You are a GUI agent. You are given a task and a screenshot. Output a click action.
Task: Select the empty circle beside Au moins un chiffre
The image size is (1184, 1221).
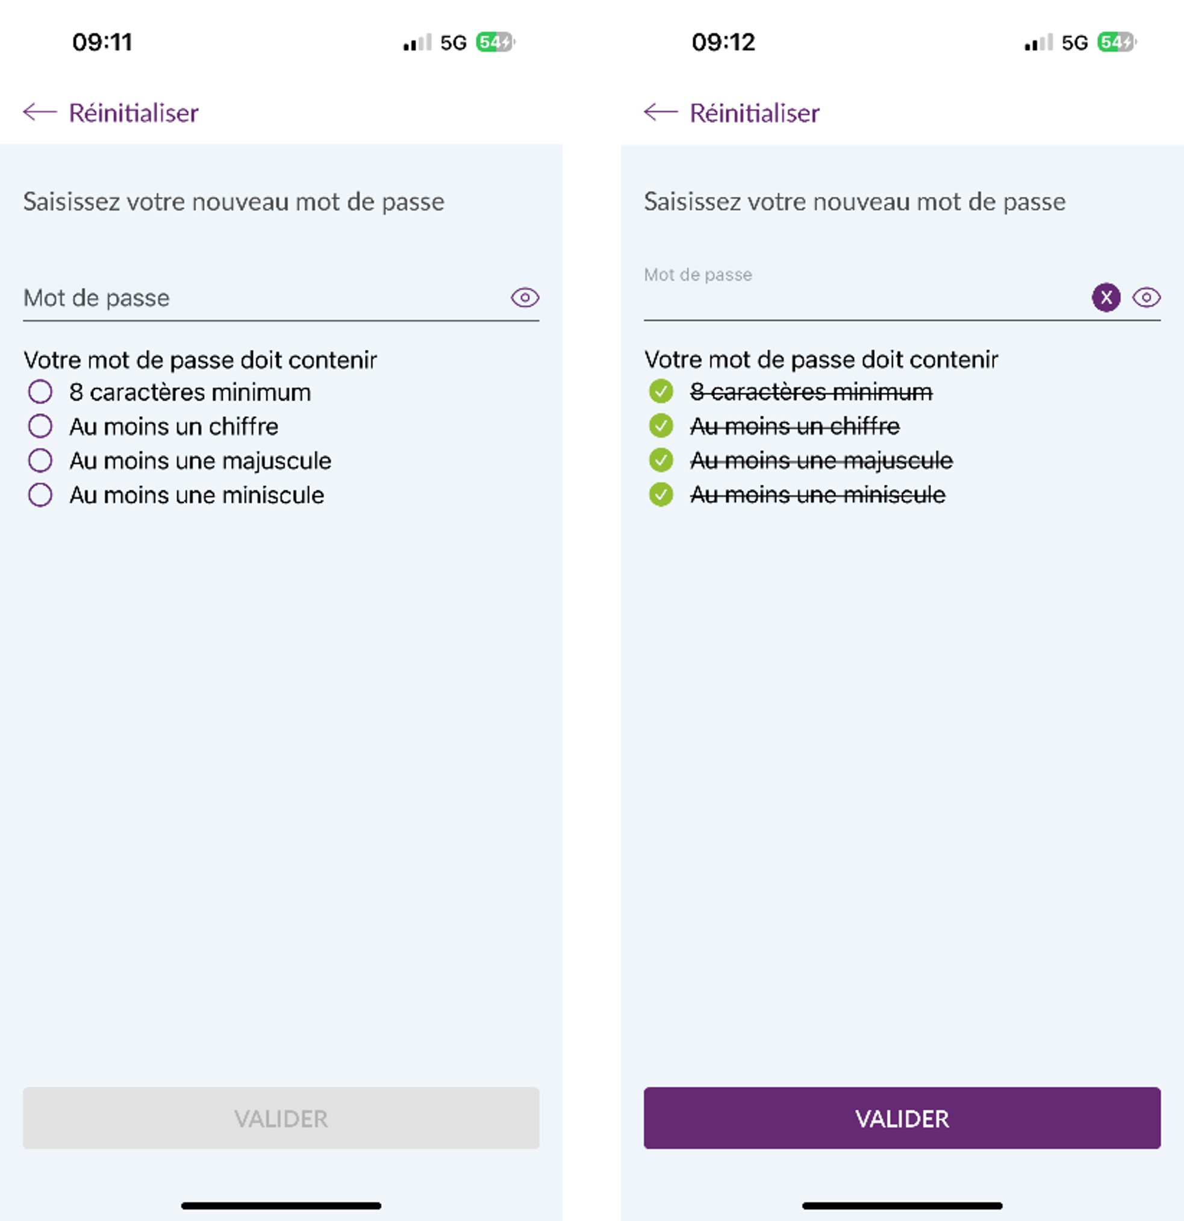40,426
